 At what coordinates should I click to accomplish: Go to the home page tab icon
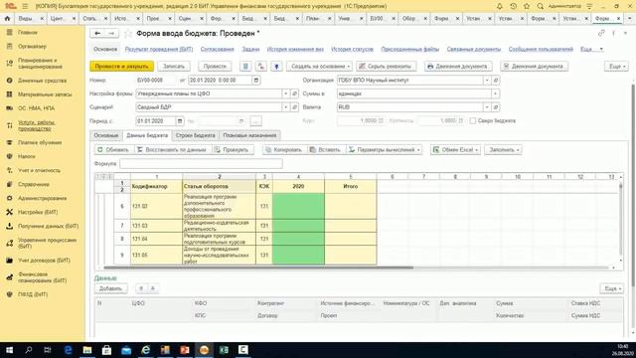coord(7,18)
